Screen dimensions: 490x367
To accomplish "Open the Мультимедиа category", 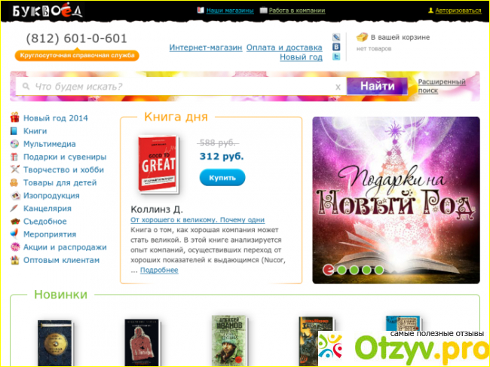I will (x=49, y=144).
